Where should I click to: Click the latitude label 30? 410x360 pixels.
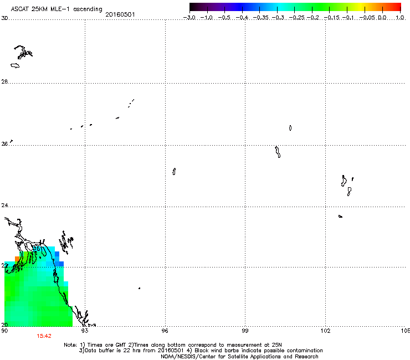pyautogui.click(x=4, y=18)
